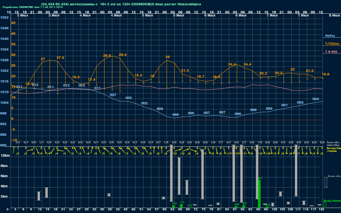Click the балл обл. cloud legend label
The image size is (341, 213).
333,142
